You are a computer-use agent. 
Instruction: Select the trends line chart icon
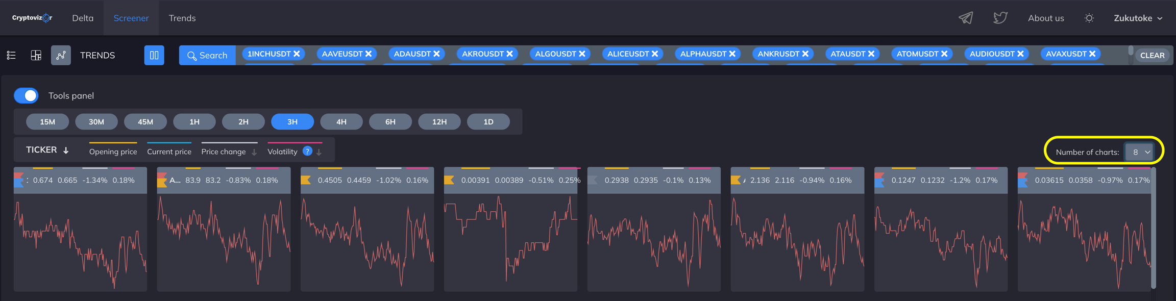[61, 55]
